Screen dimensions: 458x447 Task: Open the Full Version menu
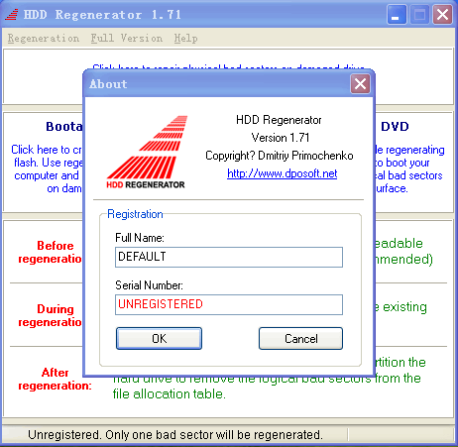tap(127, 39)
